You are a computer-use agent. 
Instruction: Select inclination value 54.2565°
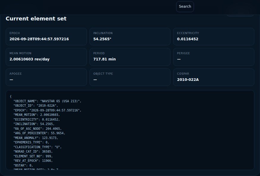[102, 39]
